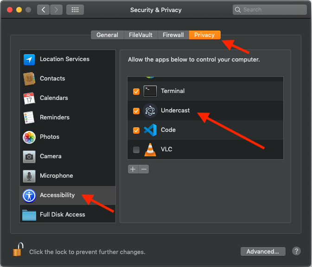The width and height of the screenshot is (312, 267).
Task: Remove an app with the minus button
Action: click(144, 169)
